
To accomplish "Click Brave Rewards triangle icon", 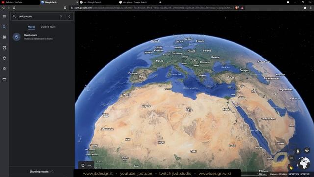I will 242,8.
